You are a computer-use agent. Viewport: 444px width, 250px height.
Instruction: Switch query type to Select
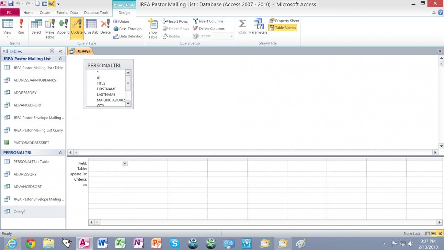[x=36, y=26]
